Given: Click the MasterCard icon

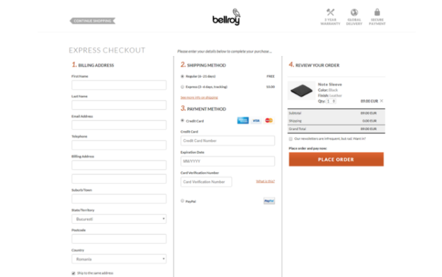Looking at the screenshot, I should point(269,120).
